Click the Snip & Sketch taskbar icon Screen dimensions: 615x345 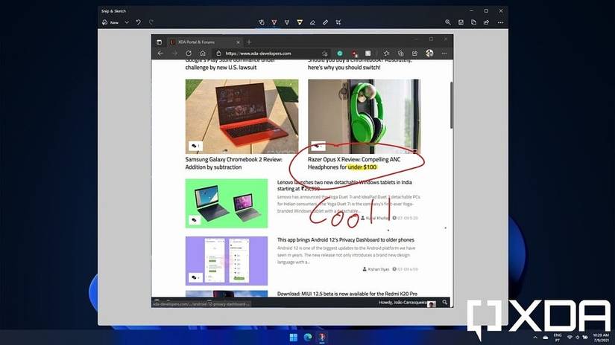[322, 337]
